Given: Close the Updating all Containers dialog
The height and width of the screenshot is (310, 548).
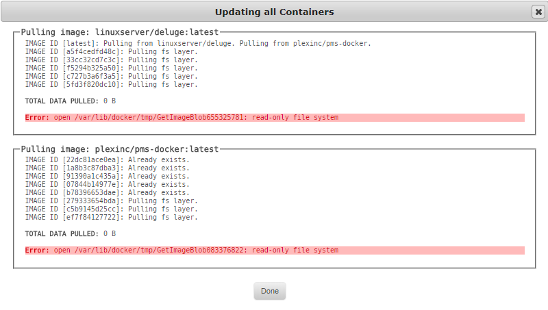Looking at the screenshot, I should [538, 12].
